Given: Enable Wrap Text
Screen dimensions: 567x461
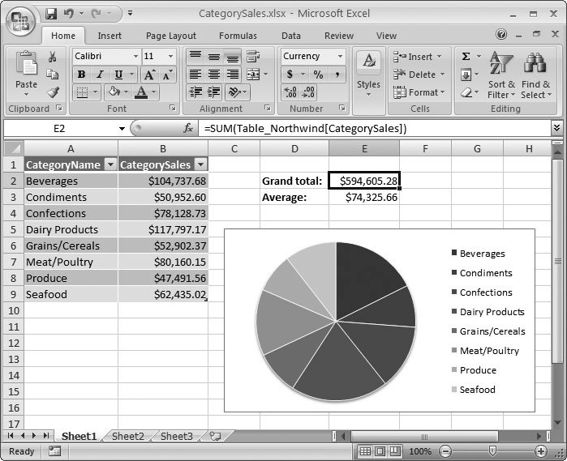Looking at the screenshot, I should coord(253,57).
